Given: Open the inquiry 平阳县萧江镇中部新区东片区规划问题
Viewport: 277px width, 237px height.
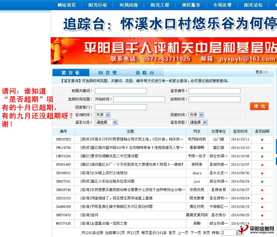Looking at the screenshot, I should [x=116, y=207].
